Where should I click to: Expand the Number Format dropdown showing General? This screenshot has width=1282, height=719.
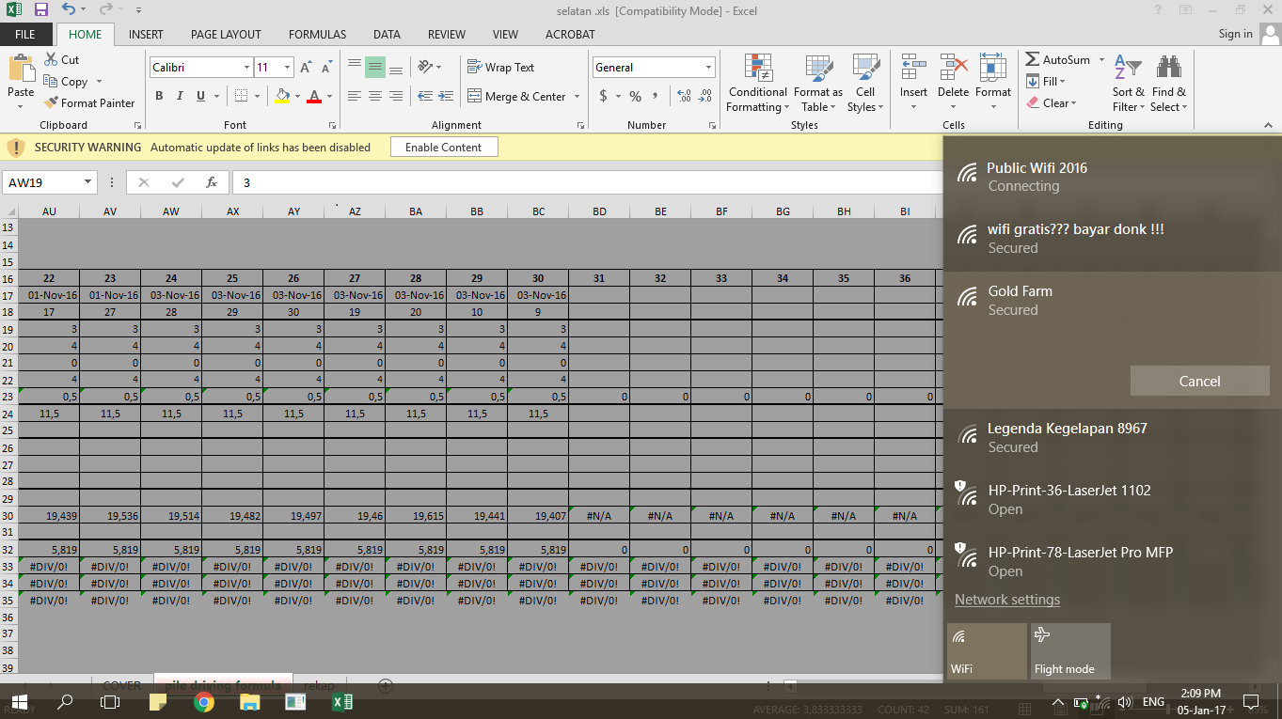(708, 68)
